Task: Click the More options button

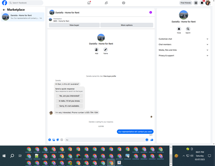Action: coord(127,25)
